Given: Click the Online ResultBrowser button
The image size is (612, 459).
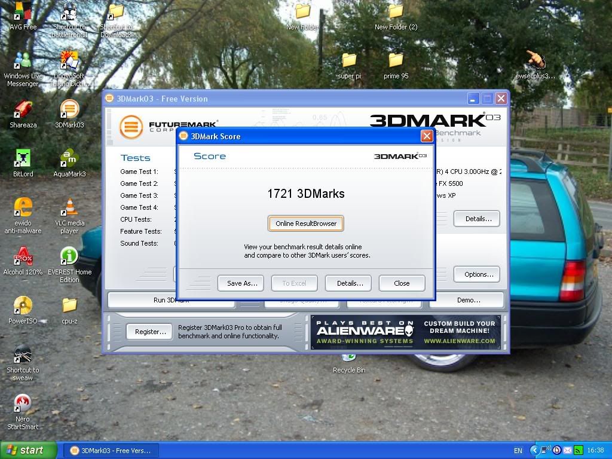Looking at the screenshot, I should point(305,223).
